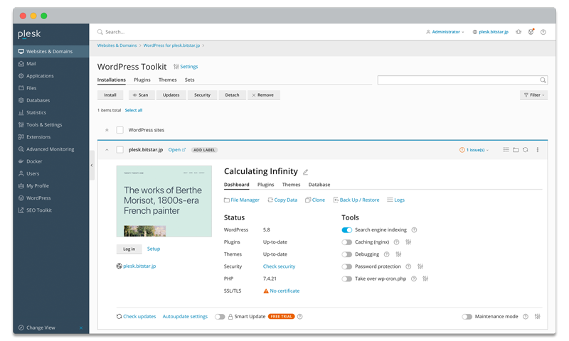569x341 pixels.
Task: Click the WordPress logo icon in sidebar
Action: point(21,198)
